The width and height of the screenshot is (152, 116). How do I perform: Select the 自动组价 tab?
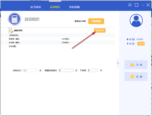coord(55,7)
